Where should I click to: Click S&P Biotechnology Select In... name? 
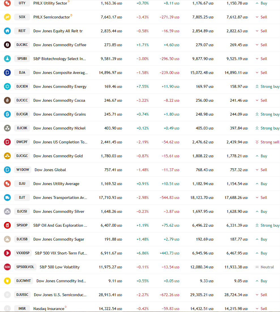pos(60,59)
